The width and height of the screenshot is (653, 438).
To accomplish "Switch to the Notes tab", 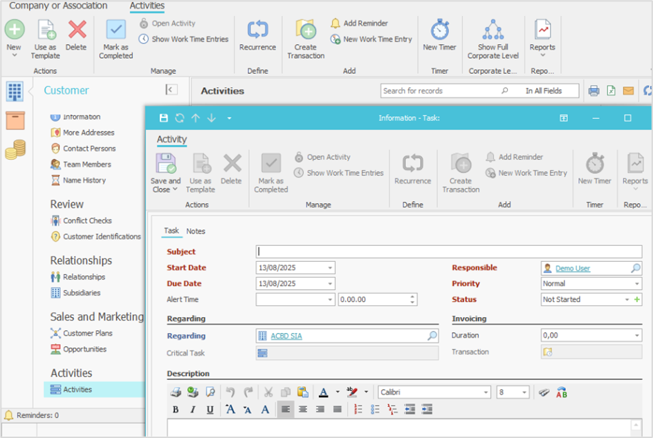I will tap(196, 231).
